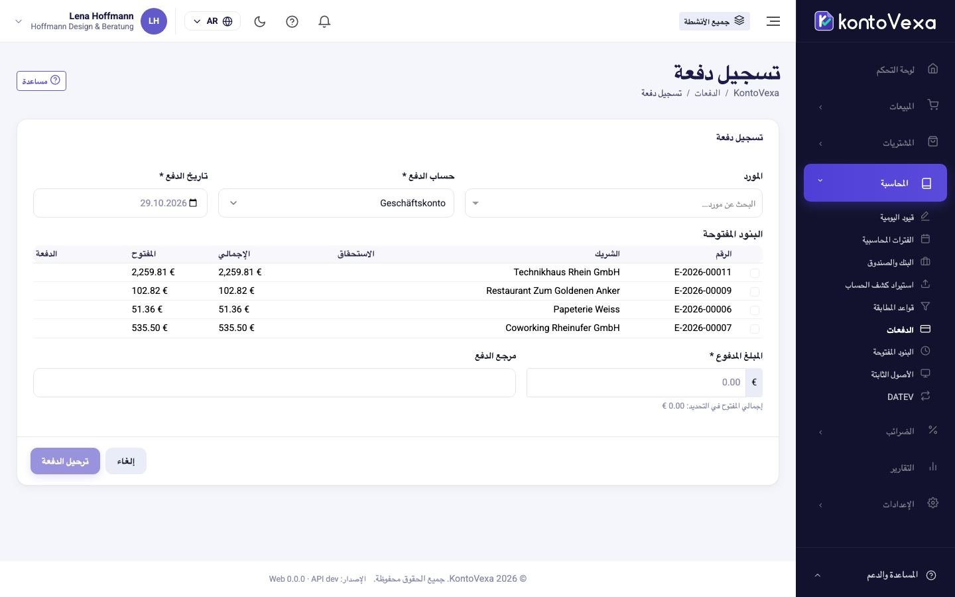
Task: Click the payment reference input field
Action: click(x=275, y=383)
